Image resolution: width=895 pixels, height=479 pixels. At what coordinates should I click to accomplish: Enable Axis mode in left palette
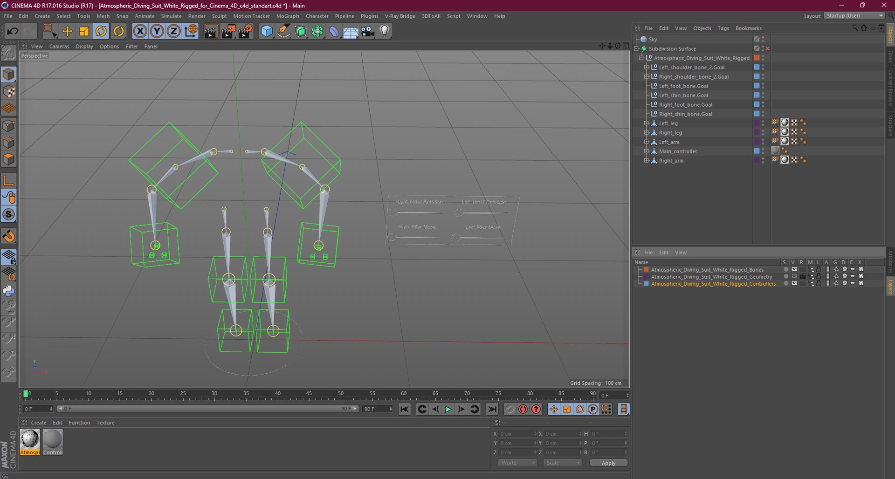9,181
